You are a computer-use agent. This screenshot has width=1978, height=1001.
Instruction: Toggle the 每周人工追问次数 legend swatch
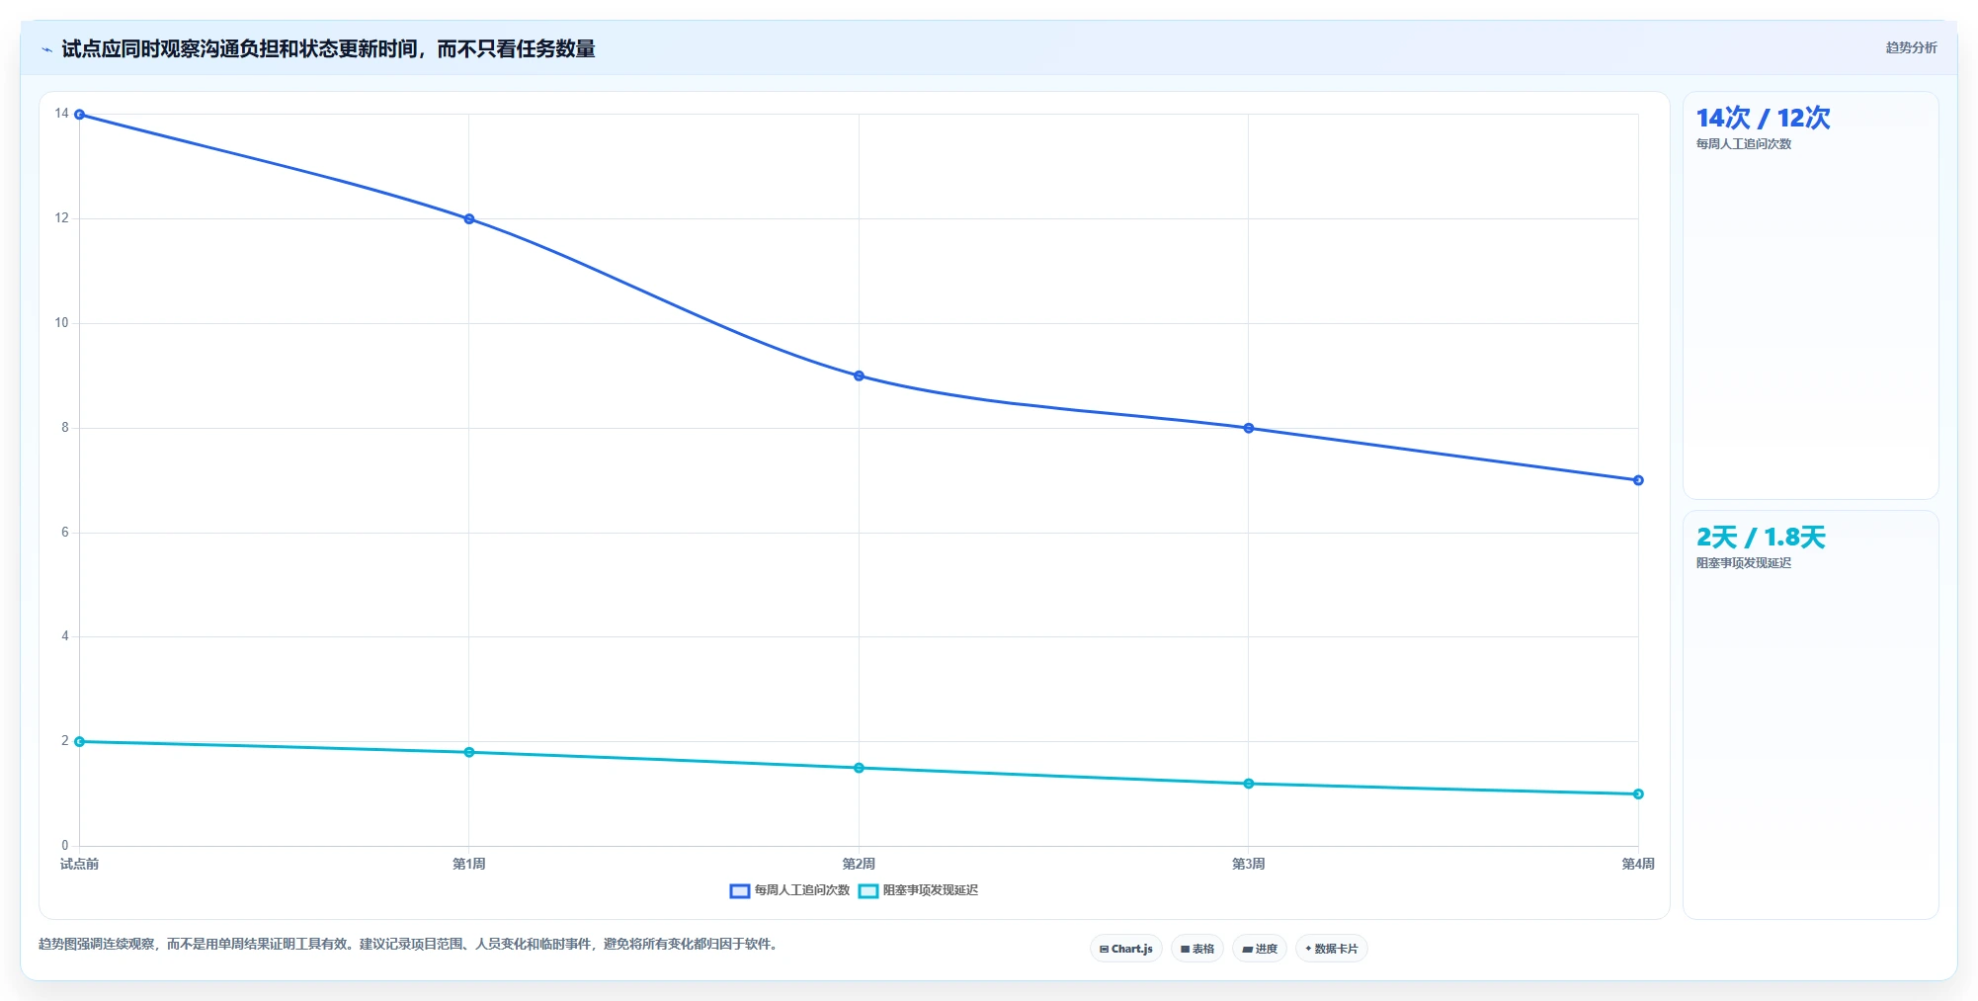tap(740, 891)
